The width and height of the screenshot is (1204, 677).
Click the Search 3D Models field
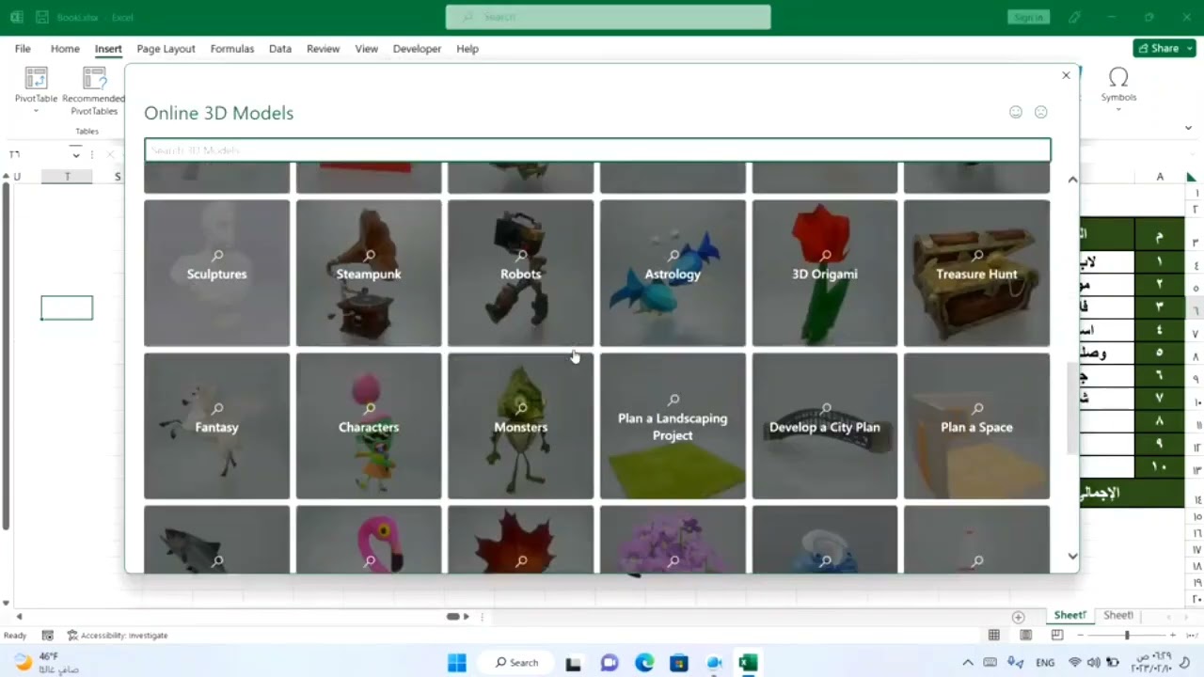597,150
